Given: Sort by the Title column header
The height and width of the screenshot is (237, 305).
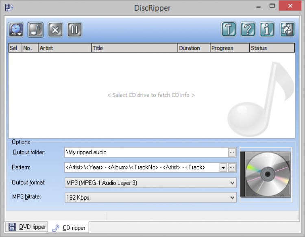Looking at the screenshot, I should pyautogui.click(x=135, y=48).
